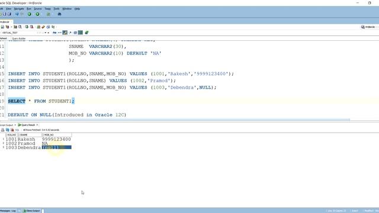Click the Freeze View pin icon in results
This screenshot has height=213, width=379.
point(2,130)
